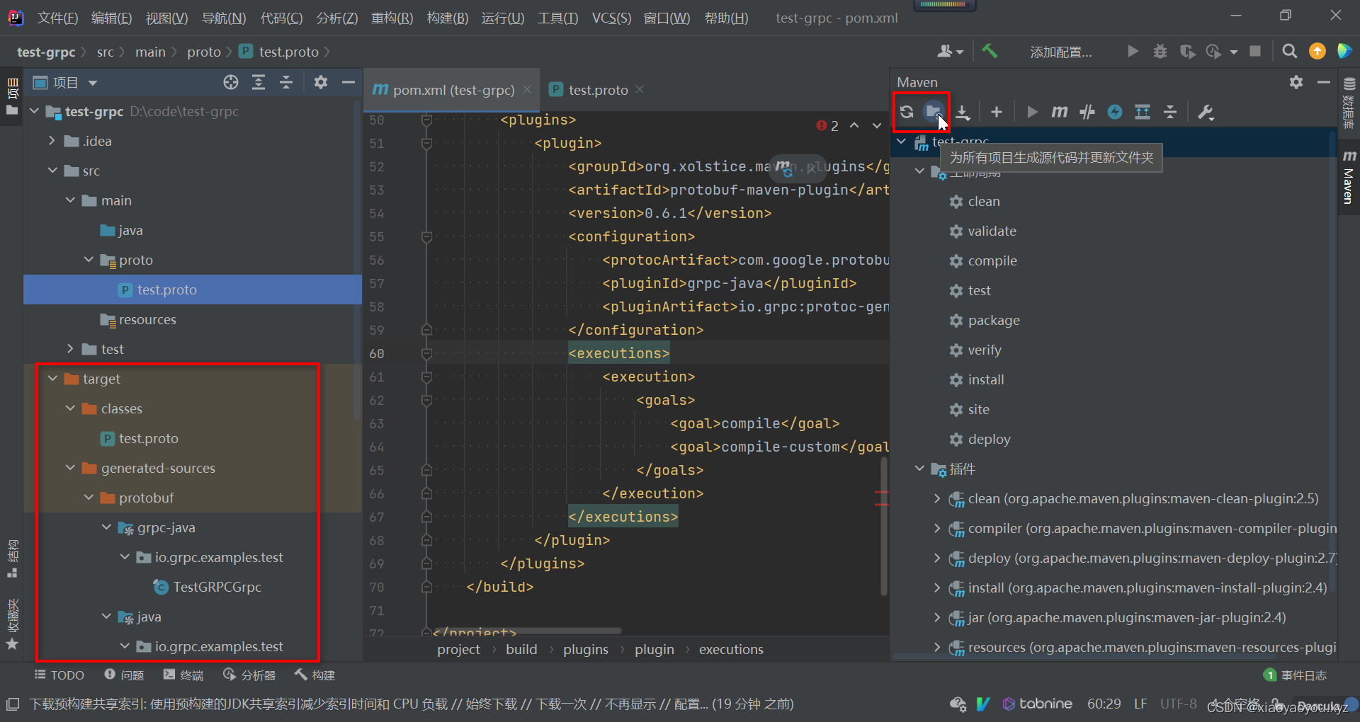Screen dimensions: 1360x722
Task: Click the Debug bug icon
Action: 1160,51
